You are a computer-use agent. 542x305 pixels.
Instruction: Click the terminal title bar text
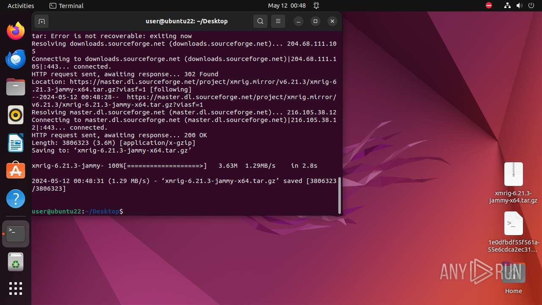click(187, 21)
